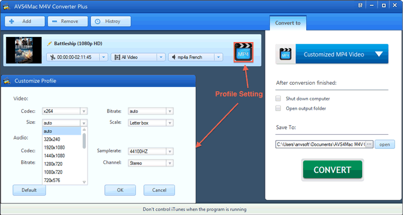
Task: Open the Histroy list
Action: tap(111, 21)
